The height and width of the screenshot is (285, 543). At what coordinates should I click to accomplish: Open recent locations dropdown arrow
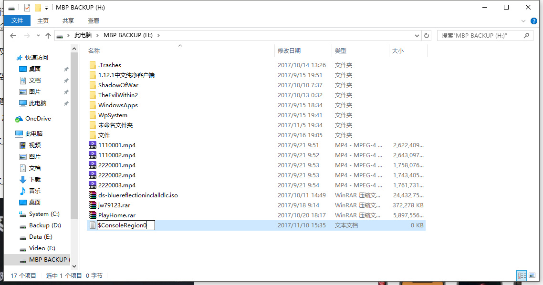[x=38, y=35]
